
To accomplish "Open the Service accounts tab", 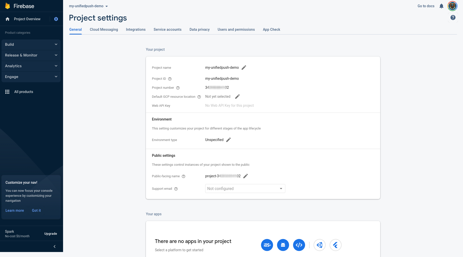I will pos(167,29).
